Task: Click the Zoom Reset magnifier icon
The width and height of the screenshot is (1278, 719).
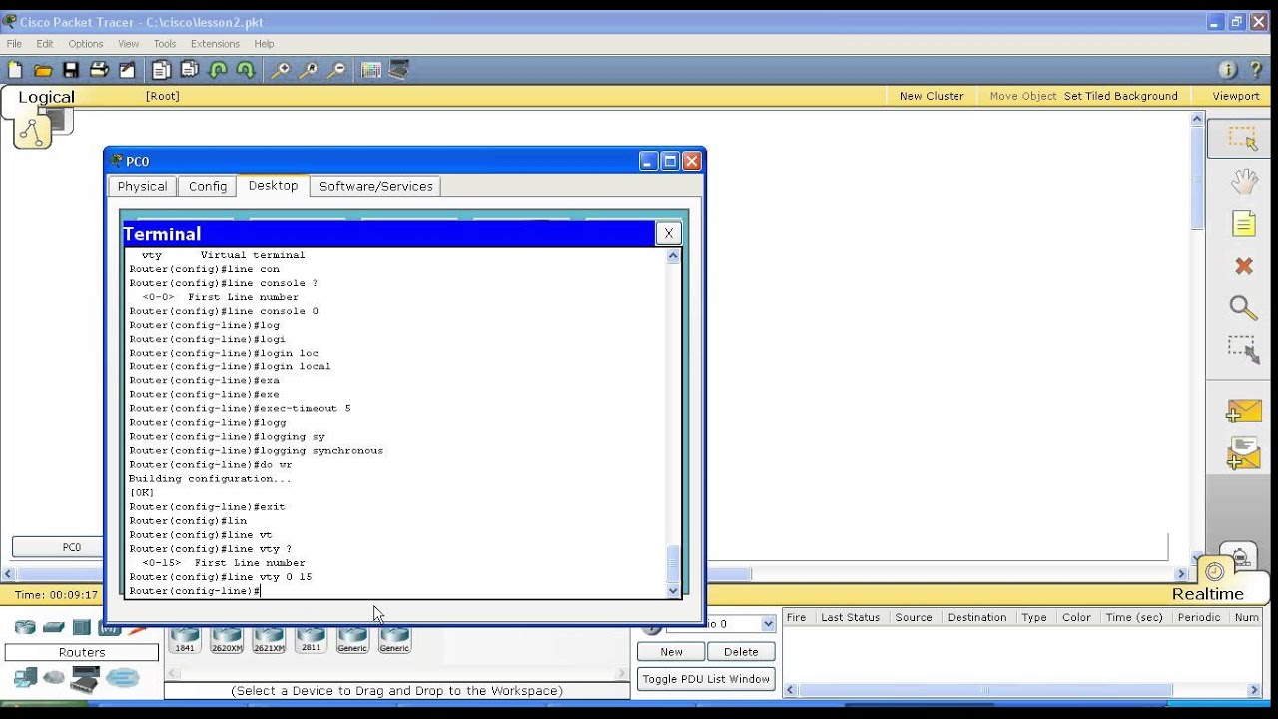Action: click(x=310, y=70)
